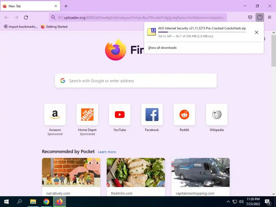Click the scrollbar down arrow

[x=274, y=194]
